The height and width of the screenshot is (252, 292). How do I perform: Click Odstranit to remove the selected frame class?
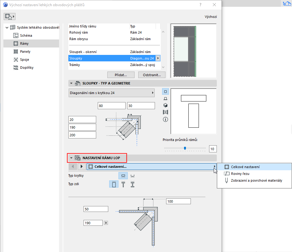pyautogui.click(x=152, y=75)
